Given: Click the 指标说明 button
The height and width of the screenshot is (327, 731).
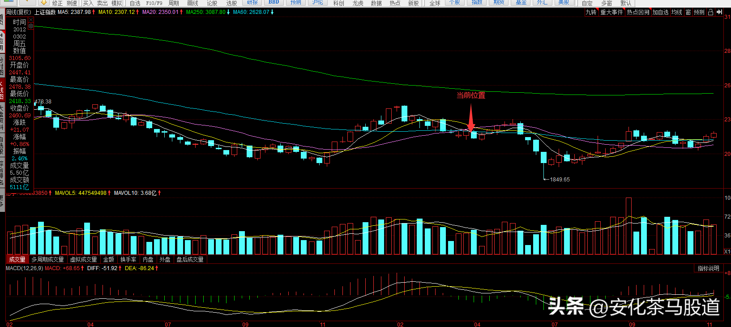Looking at the screenshot, I should tap(709, 268).
